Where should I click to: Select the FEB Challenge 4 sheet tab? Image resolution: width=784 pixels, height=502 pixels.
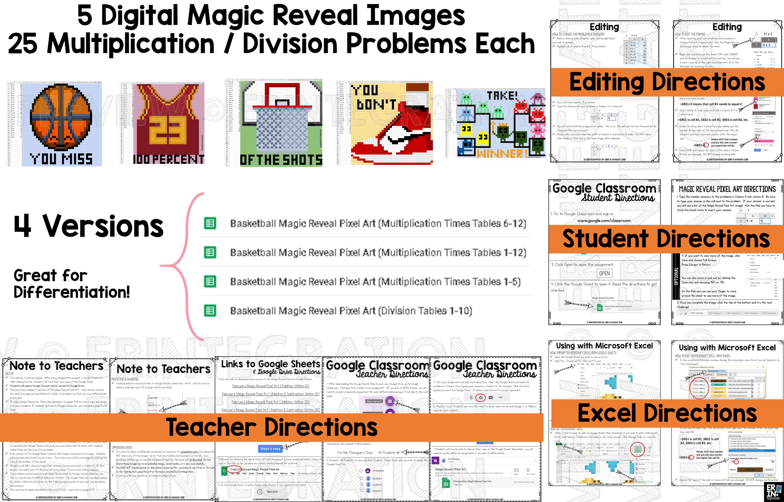[x=752, y=313]
